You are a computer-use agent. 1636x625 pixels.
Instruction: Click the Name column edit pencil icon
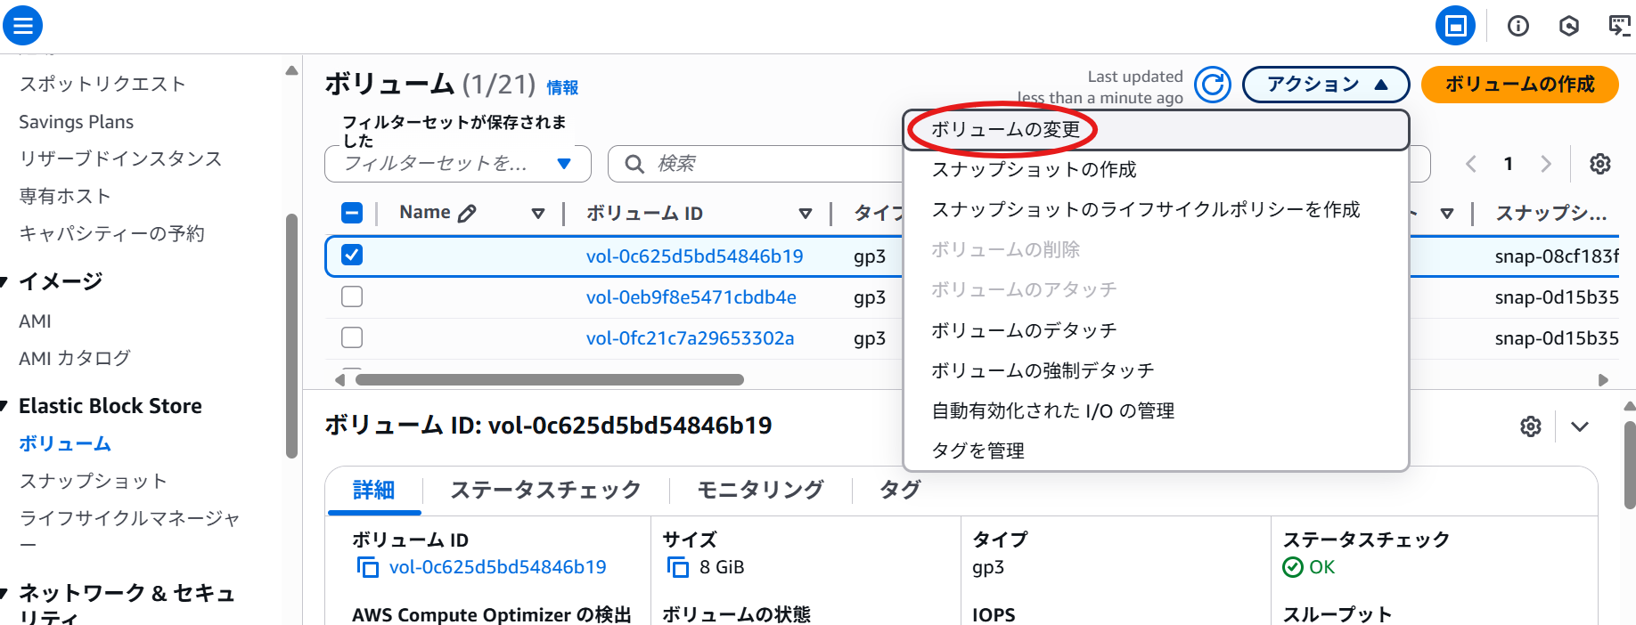(467, 213)
